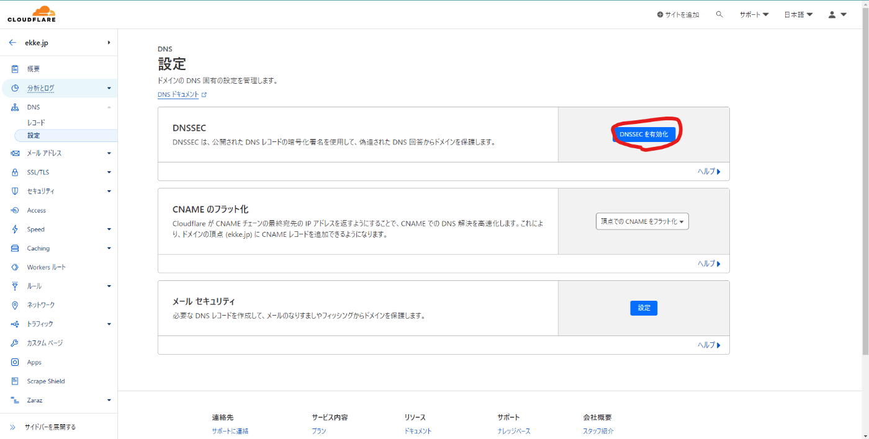Click the Speed lightning bolt icon

(x=15, y=229)
